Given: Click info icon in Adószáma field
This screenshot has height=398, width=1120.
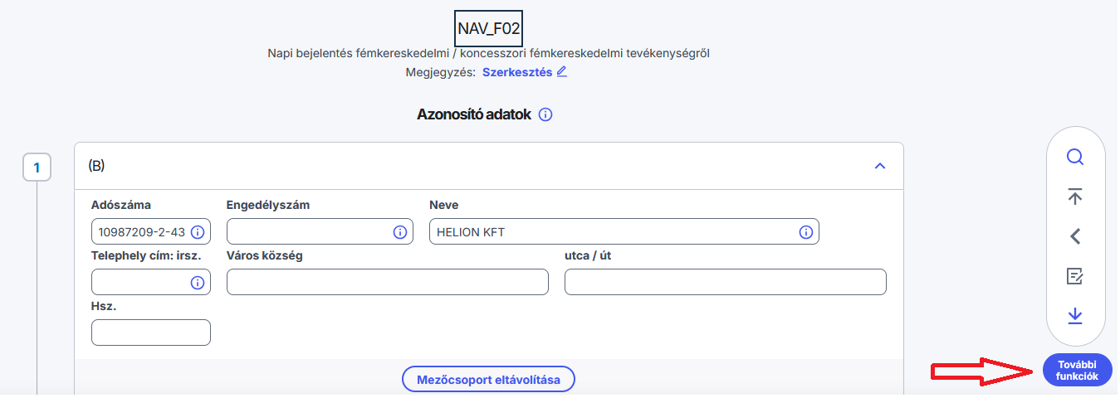Looking at the screenshot, I should pos(198,232).
